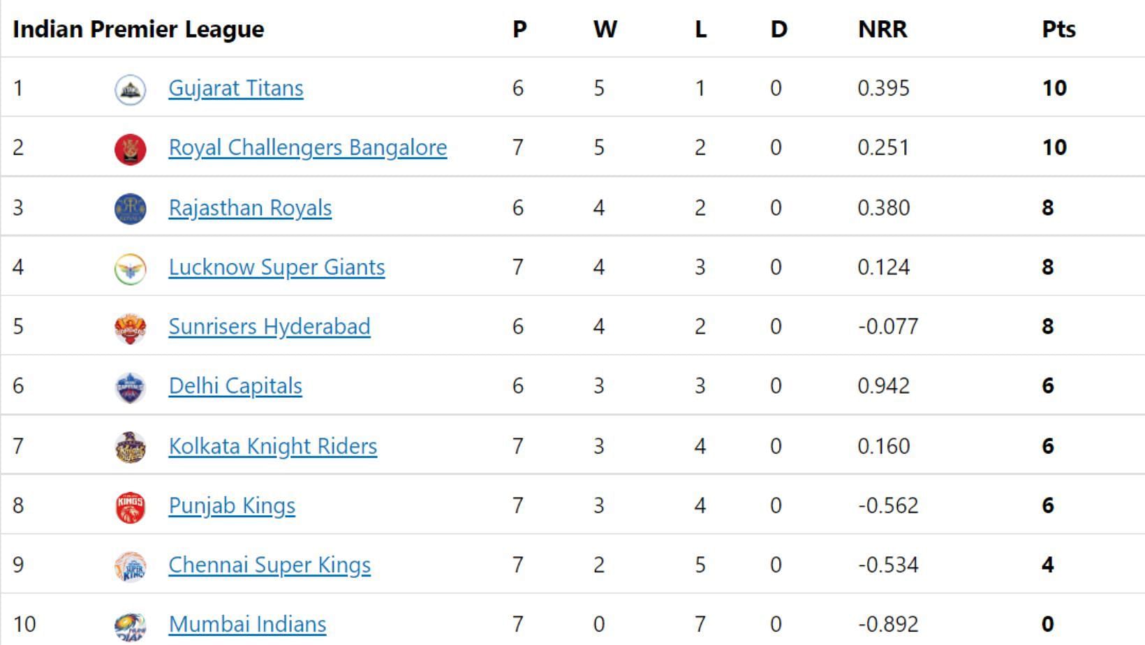Open the Rajasthan Royals link
Viewport: 1145px width, 645px height.
pyautogui.click(x=250, y=208)
